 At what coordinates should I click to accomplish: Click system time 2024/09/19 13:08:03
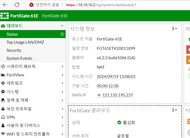coord(116,77)
